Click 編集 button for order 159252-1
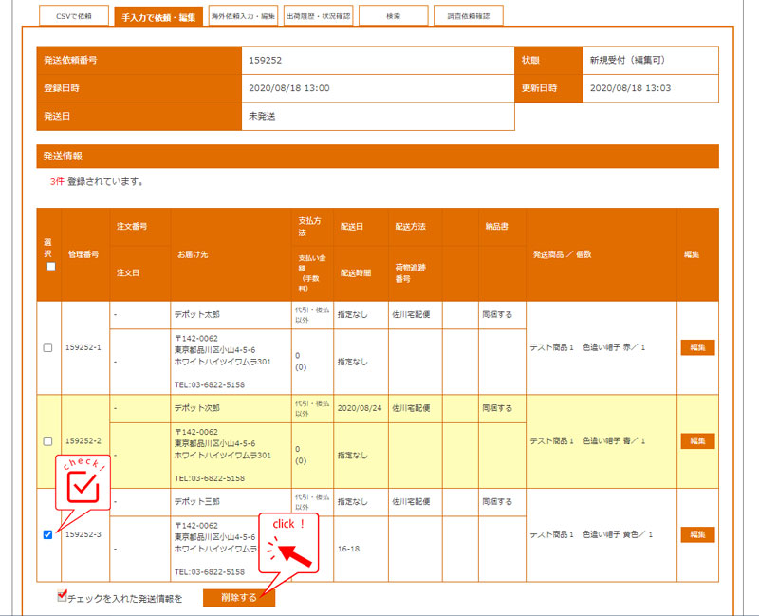This screenshot has width=759, height=616. point(697,347)
